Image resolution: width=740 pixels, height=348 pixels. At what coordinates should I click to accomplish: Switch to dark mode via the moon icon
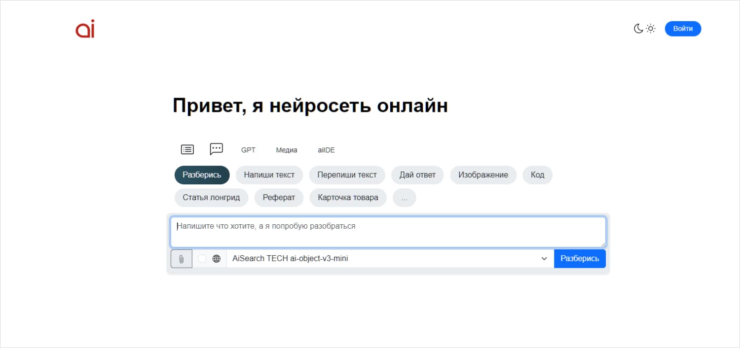638,29
